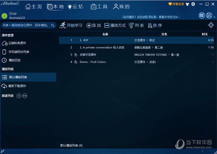
Task: Click 开始学习 start learning button
Action: (x=71, y=25)
